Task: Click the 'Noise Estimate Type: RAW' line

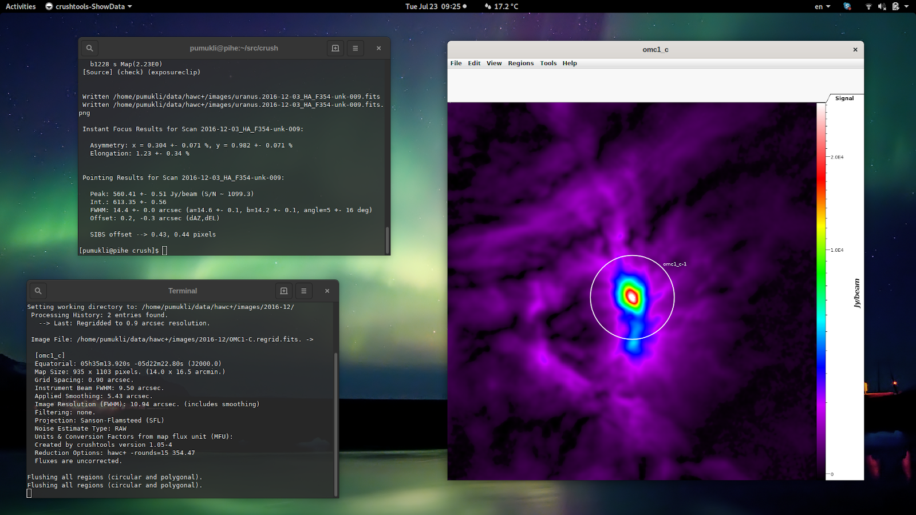Action: 81,429
